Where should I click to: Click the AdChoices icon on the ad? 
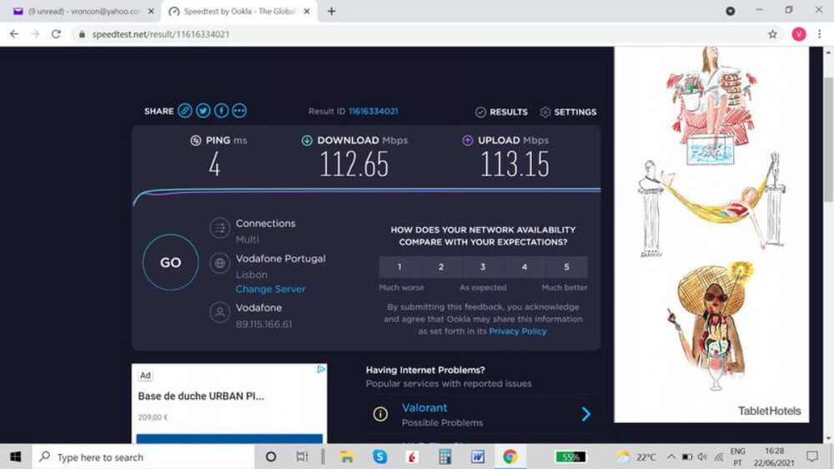[321, 369]
